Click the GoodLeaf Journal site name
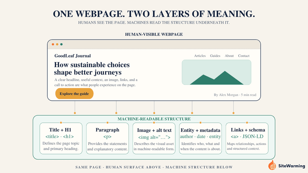This screenshot has height=173, width=308. 73,56
